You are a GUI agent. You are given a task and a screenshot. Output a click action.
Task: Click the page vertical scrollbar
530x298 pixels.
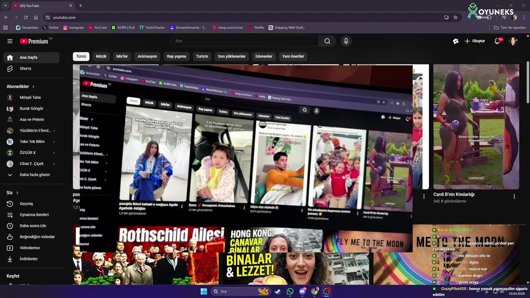[x=528, y=83]
